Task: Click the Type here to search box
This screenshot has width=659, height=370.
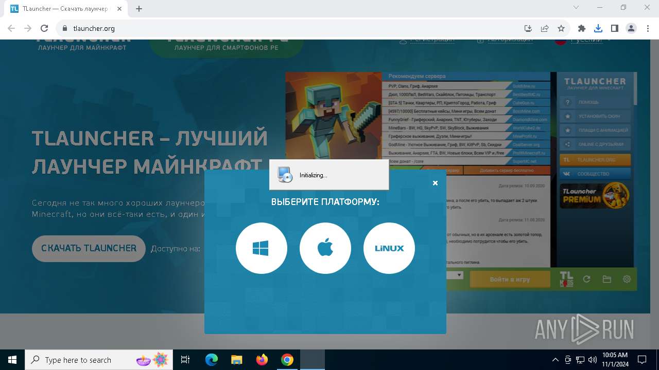Action: click(99, 360)
